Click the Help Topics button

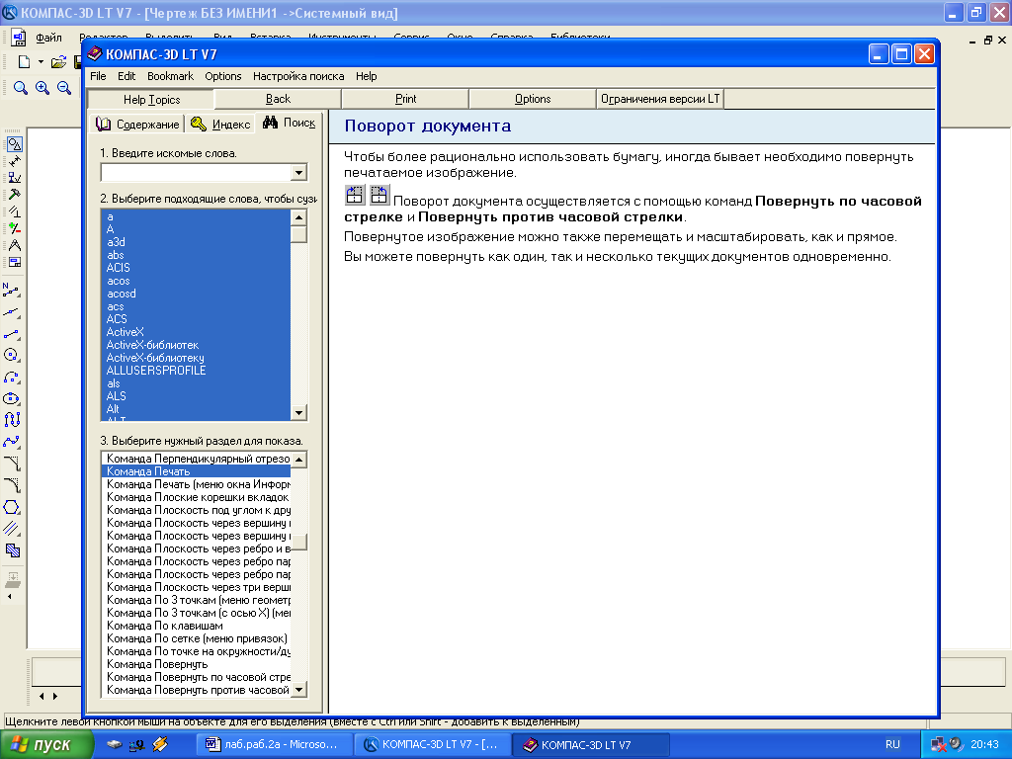(151, 100)
